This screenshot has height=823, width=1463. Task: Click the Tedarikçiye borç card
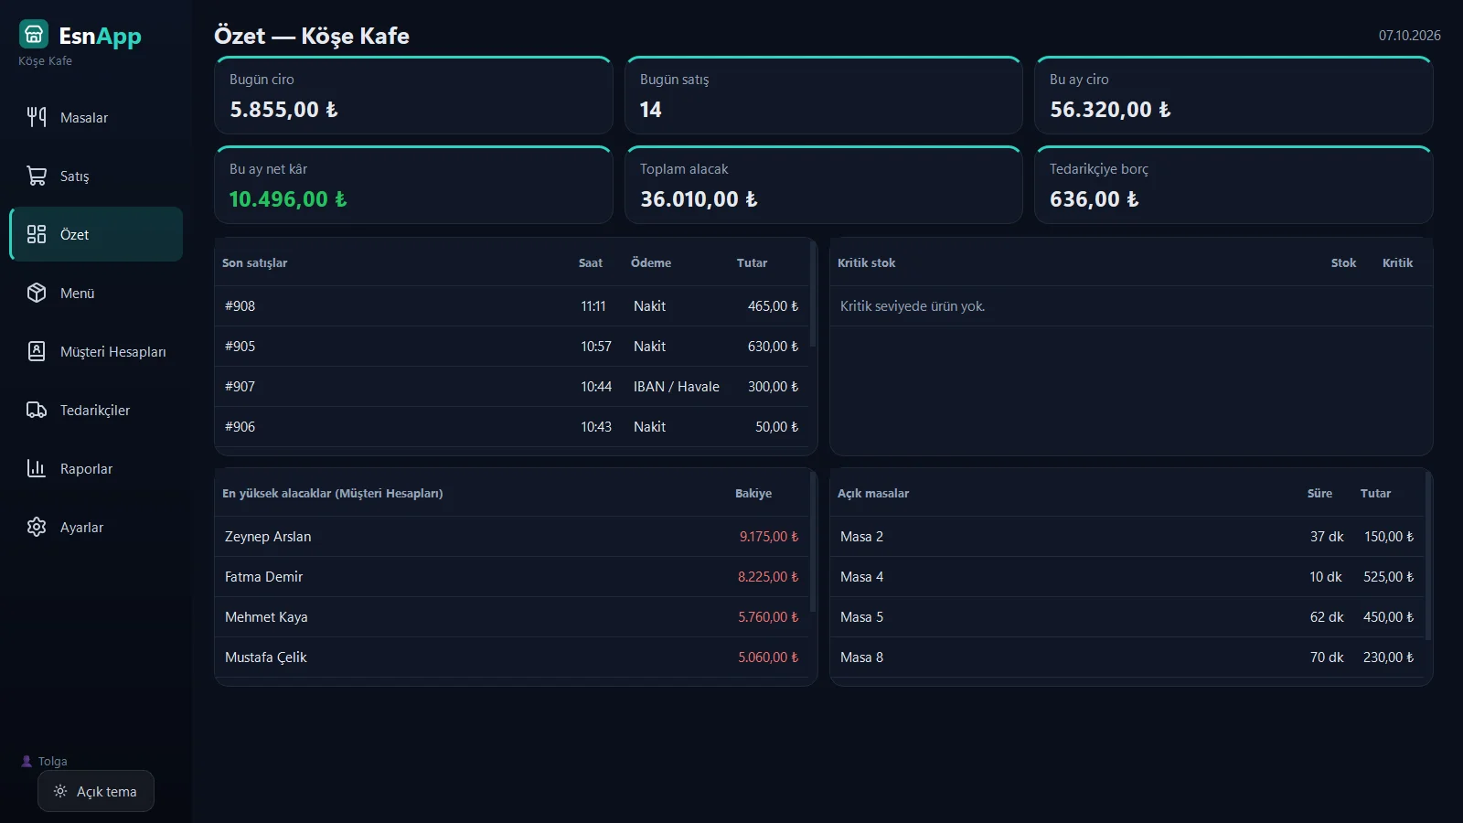click(x=1233, y=185)
